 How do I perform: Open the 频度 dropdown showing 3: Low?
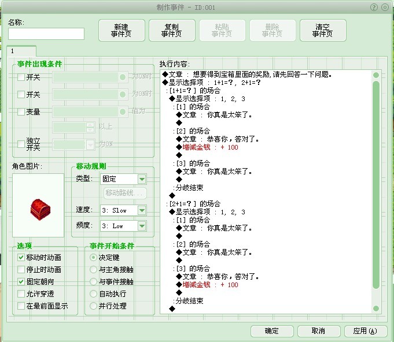[x=123, y=226]
